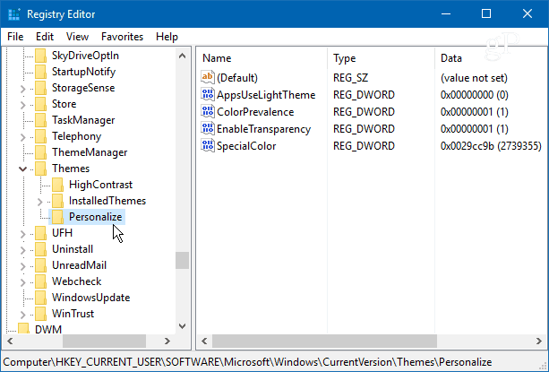Image resolution: width=549 pixels, height=372 pixels.
Task: Select the (Default) value name
Action: pyautogui.click(x=237, y=78)
